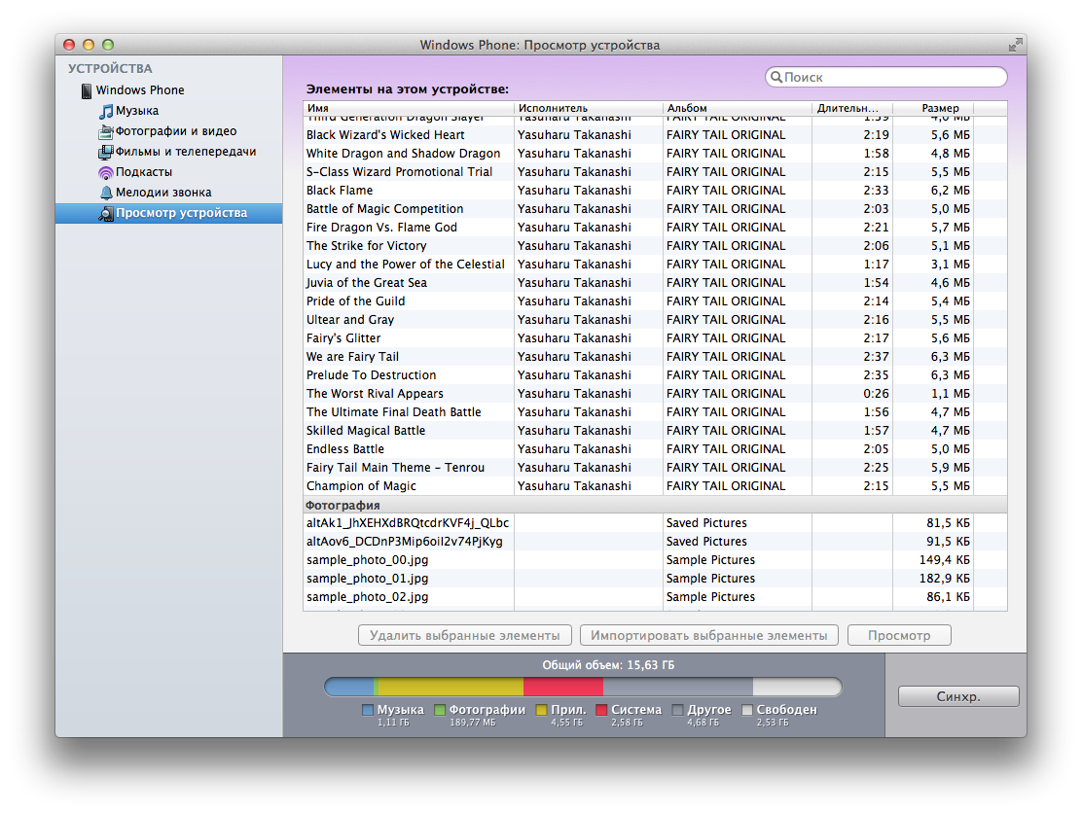Click the red Система segment of storage bar

point(563,687)
